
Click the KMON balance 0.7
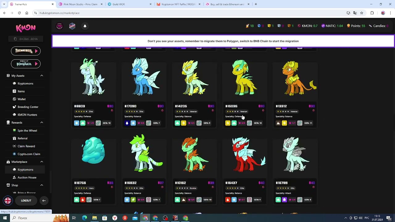point(307,26)
